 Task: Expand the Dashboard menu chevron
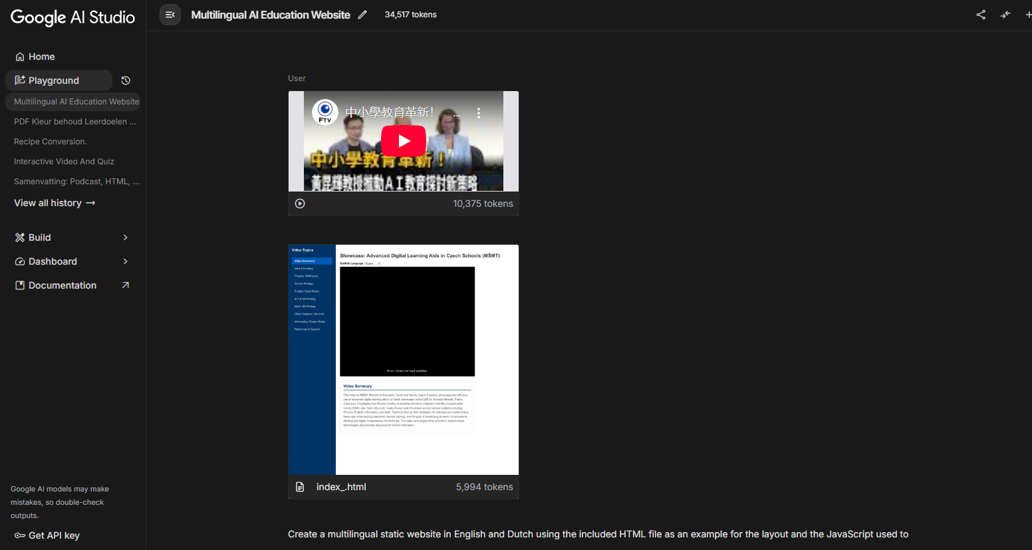[x=125, y=261]
